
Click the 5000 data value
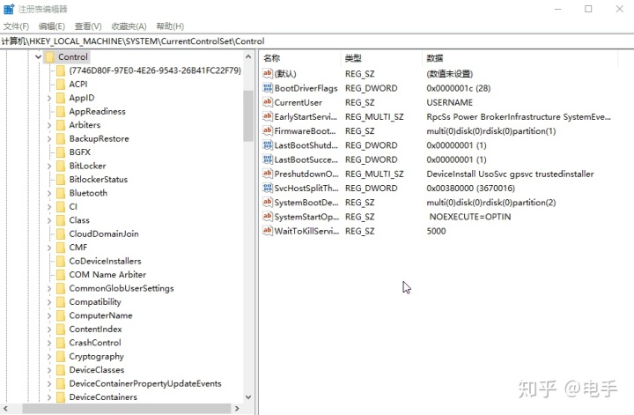436,231
